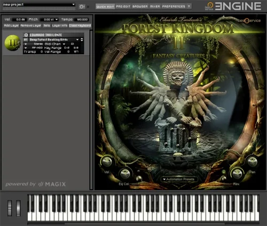Click the Add Layer button
The image size is (267, 226).
[x=11, y=26]
